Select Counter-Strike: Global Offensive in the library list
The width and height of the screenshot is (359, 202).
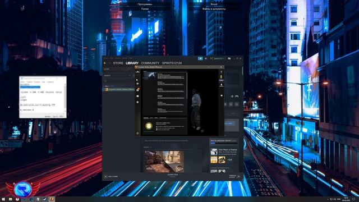(119, 90)
